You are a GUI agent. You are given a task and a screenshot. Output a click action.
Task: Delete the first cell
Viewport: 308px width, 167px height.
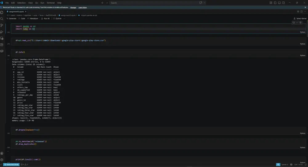(300, 22)
